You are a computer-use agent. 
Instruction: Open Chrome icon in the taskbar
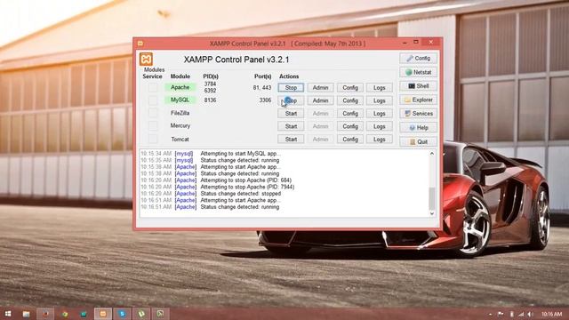pyautogui.click(x=65, y=314)
